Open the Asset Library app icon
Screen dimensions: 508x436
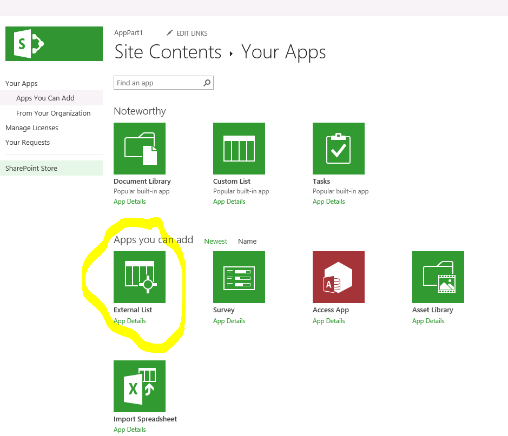click(x=438, y=277)
